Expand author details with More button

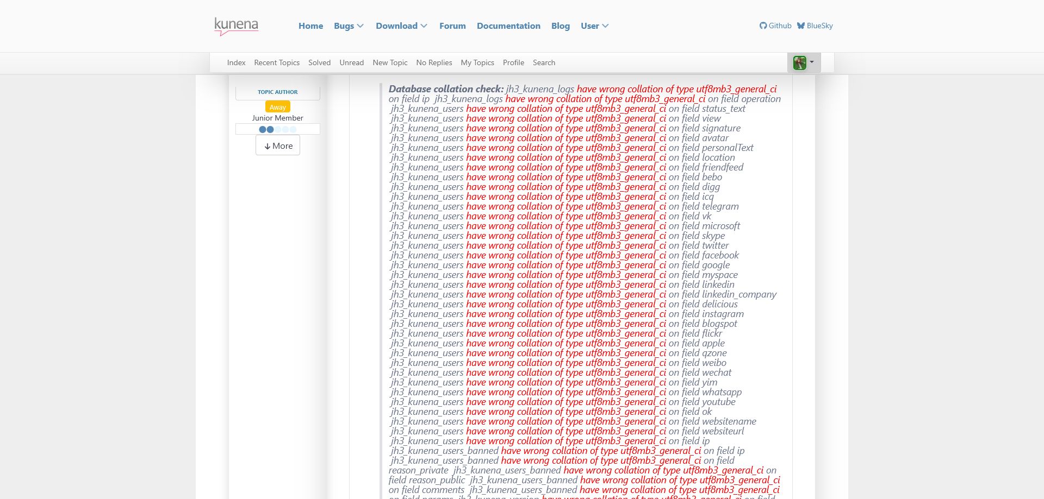(278, 146)
